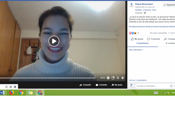This screenshot has height=117, width=175.
Task: Click '65 veces compartido' share count
Action: tap(158, 33)
